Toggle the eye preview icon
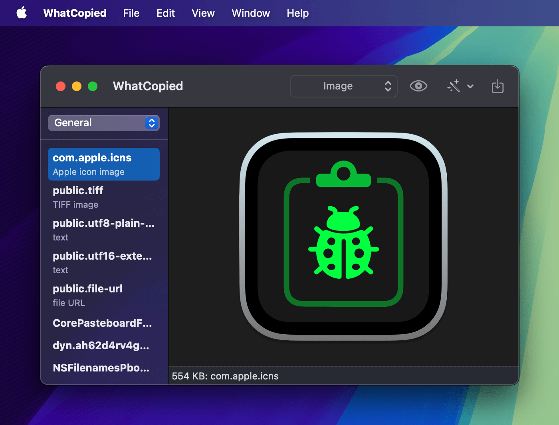The height and width of the screenshot is (425, 559). click(418, 86)
